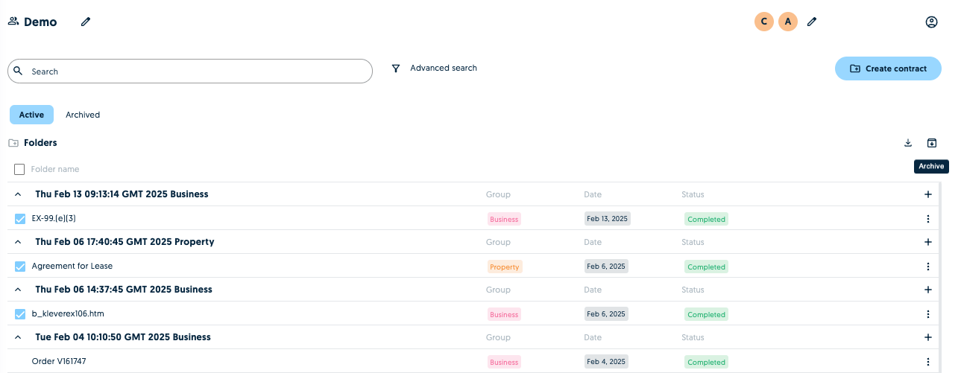Open Advanced search
961x373 pixels.
coord(443,68)
